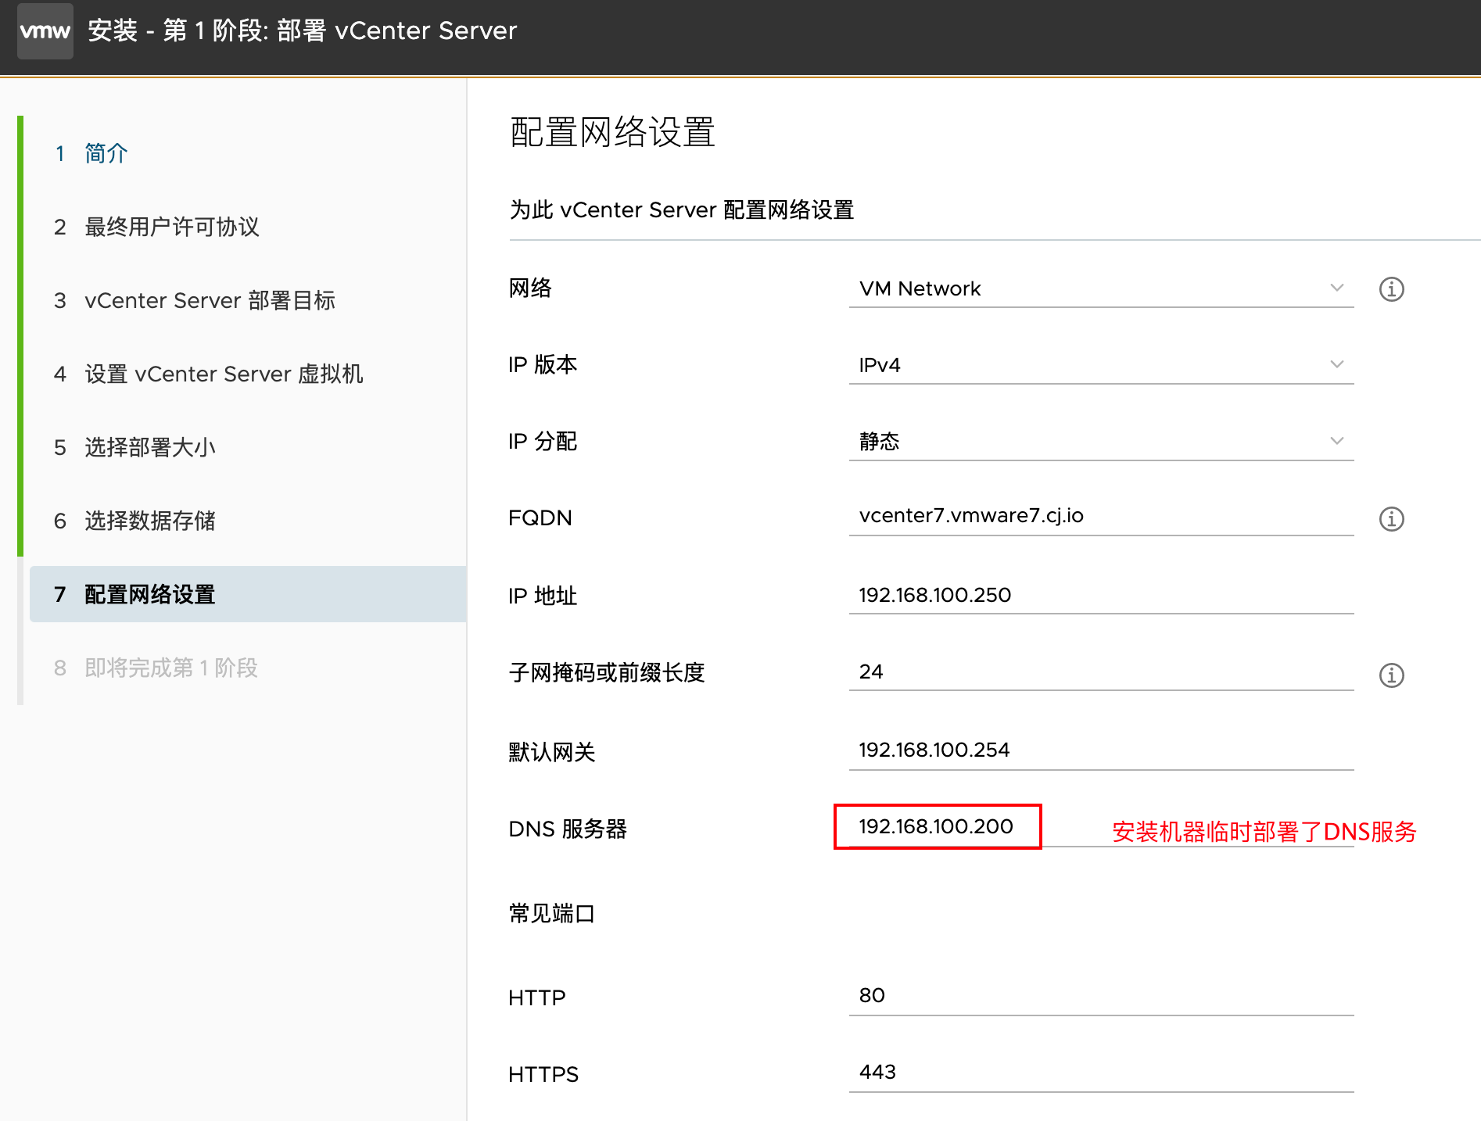Image resolution: width=1481 pixels, height=1121 pixels.
Task: Click the IP 版本 label
Action: click(x=543, y=364)
